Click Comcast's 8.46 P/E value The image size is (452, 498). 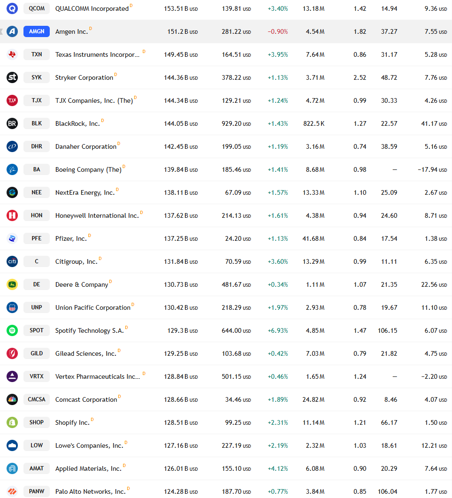pos(391,399)
